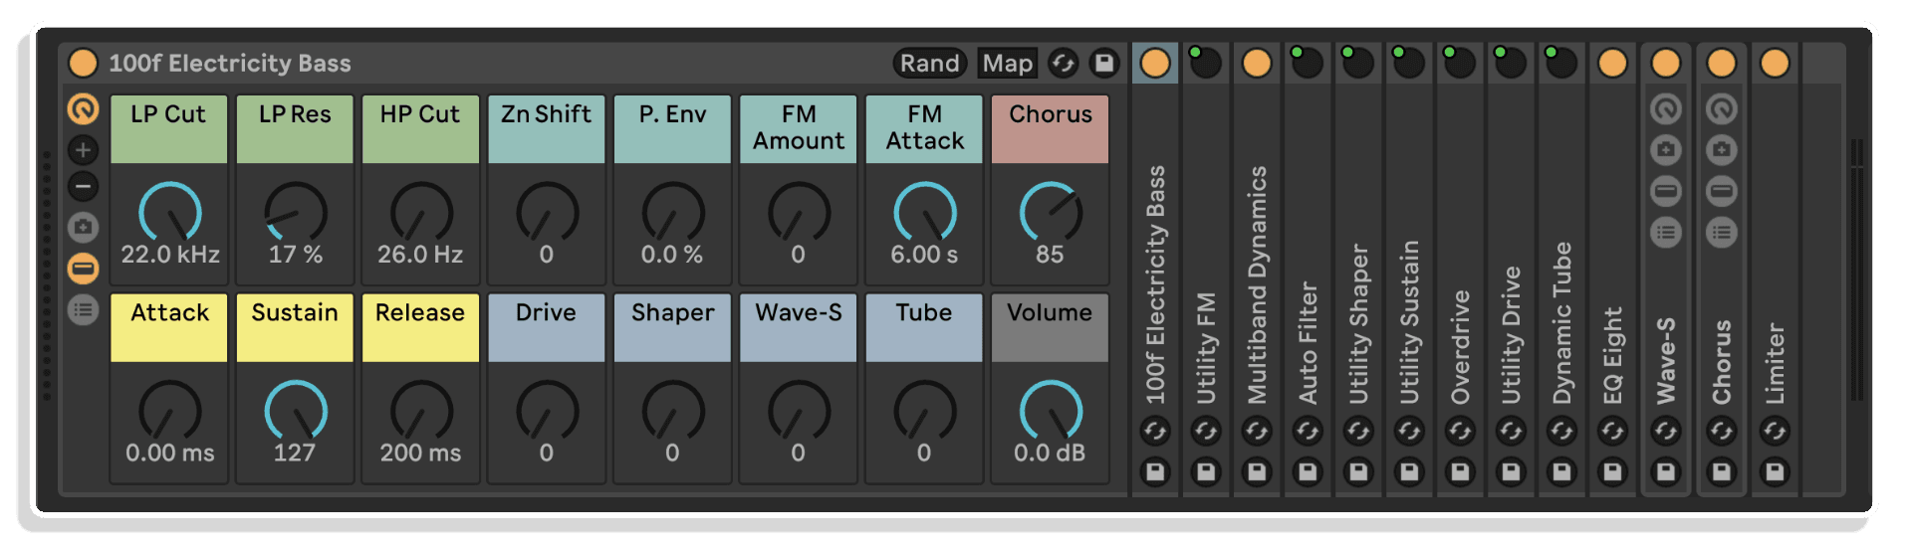Enable the Utility Shaper device
Image resolution: width=1912 pixels, height=548 pixels.
1358,63
